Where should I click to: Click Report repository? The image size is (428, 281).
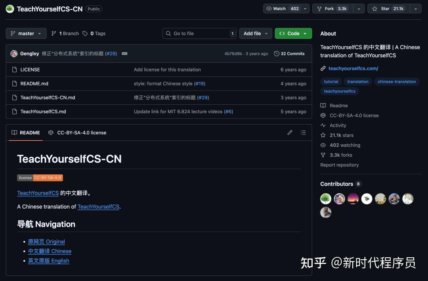[340, 165]
